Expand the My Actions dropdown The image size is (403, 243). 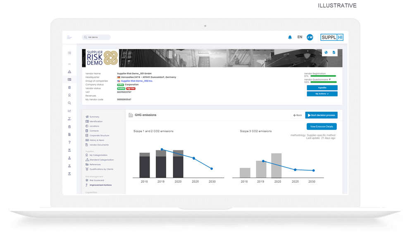click(322, 94)
